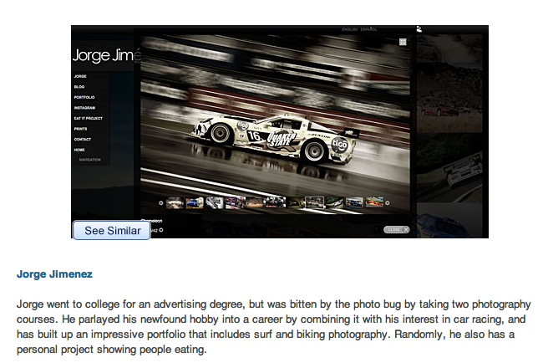Click the grid view icon on the photo
This screenshot has height=363, width=543.
coord(403,42)
